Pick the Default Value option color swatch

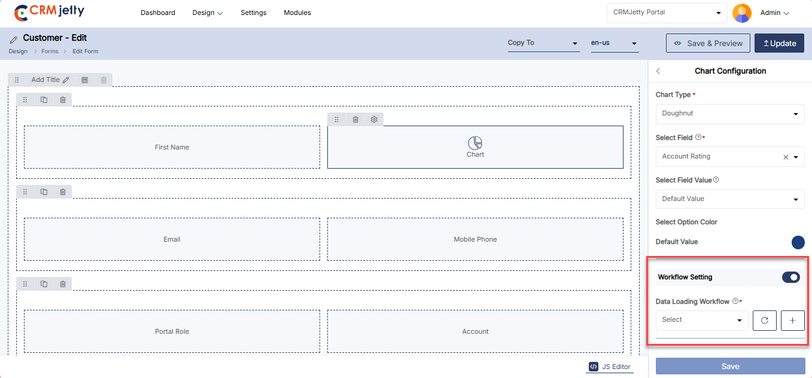point(798,242)
